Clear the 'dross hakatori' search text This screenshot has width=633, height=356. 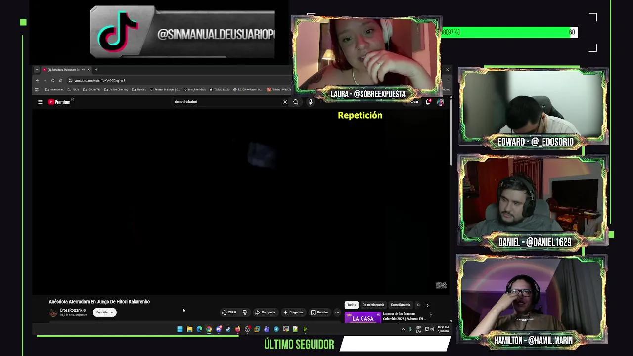(x=285, y=102)
